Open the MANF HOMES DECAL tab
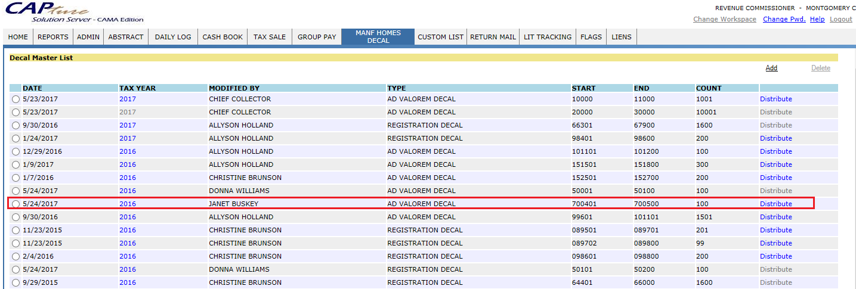 (x=378, y=37)
